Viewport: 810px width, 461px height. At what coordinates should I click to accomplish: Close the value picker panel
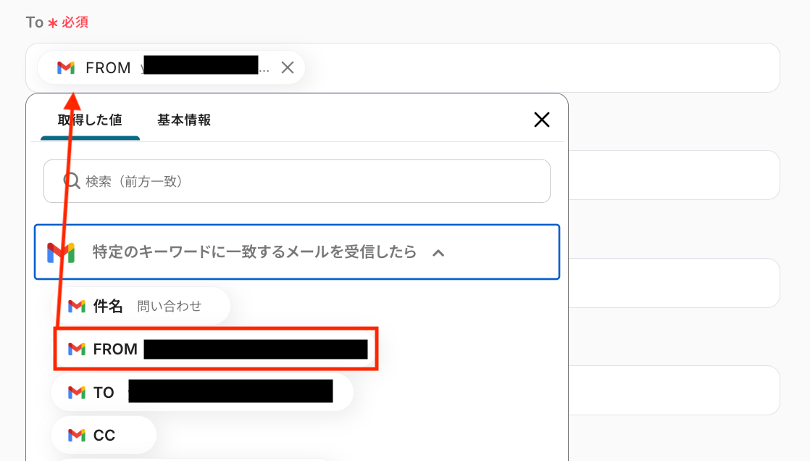click(541, 120)
